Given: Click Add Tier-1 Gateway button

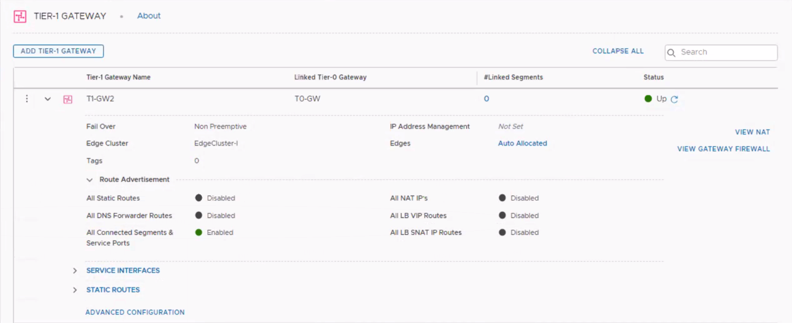Looking at the screenshot, I should click(x=58, y=51).
